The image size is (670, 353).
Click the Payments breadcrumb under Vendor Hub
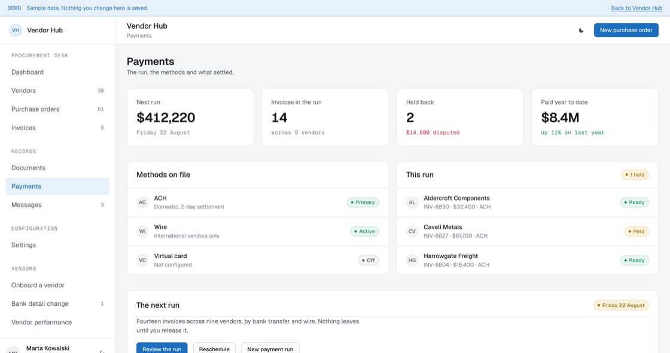pos(139,36)
